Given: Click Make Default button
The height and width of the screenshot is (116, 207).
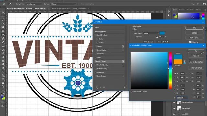Looking at the screenshot, I should point(148,42).
